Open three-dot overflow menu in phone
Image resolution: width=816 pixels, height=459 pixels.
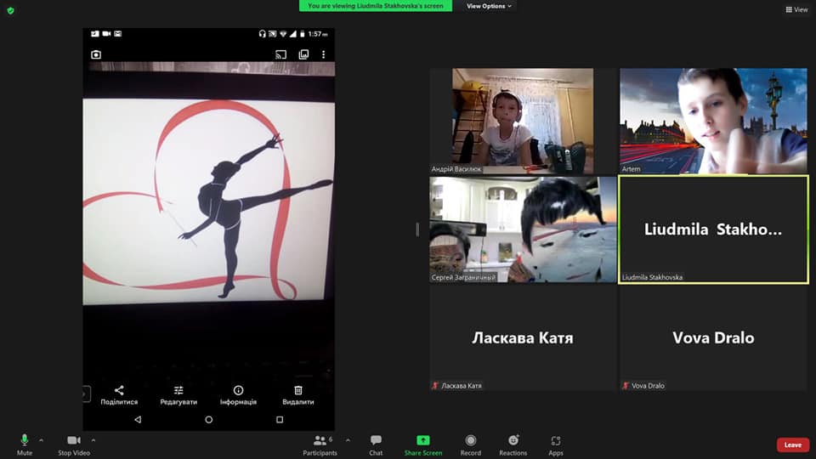[x=323, y=54]
